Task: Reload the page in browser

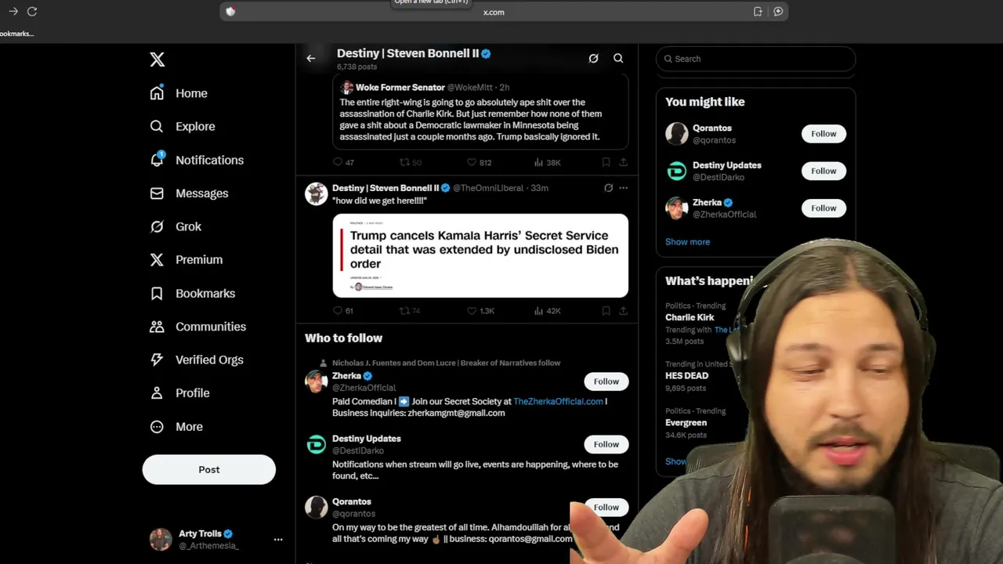Action: (x=32, y=11)
